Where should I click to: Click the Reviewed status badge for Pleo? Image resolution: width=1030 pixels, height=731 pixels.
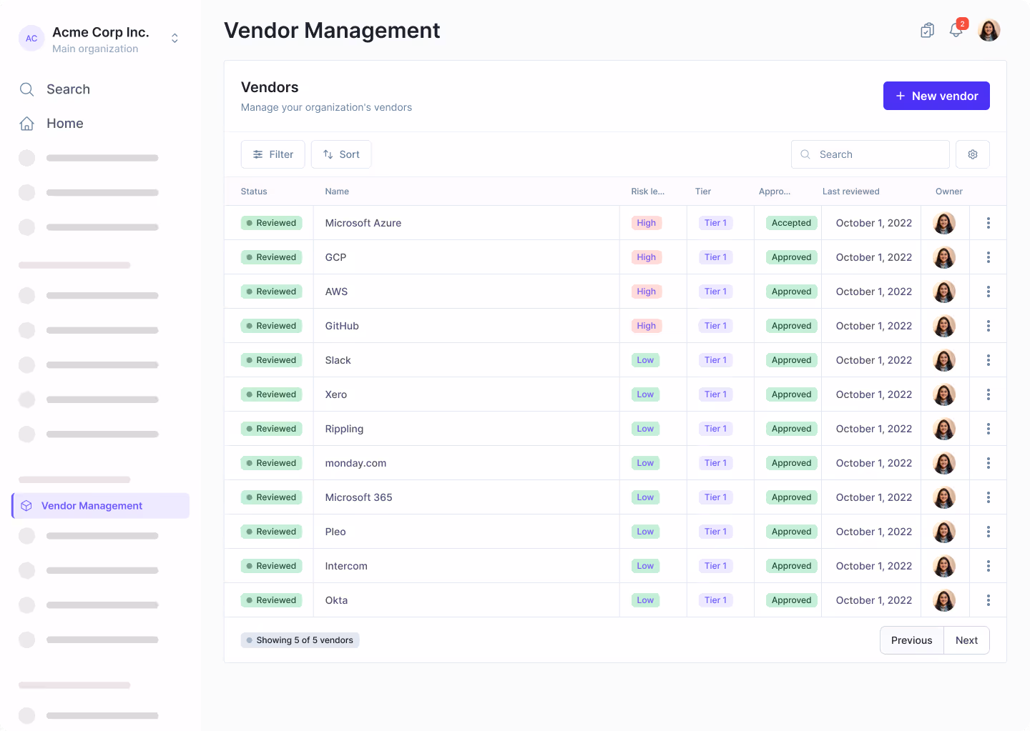pyautogui.click(x=272, y=532)
